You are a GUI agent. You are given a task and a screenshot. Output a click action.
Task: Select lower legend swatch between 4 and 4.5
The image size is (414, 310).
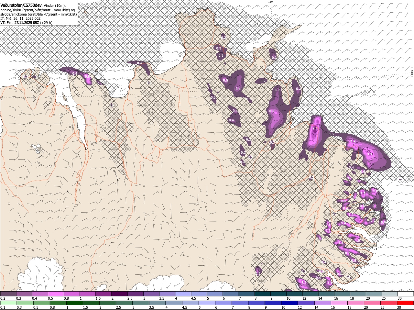[173, 303]
